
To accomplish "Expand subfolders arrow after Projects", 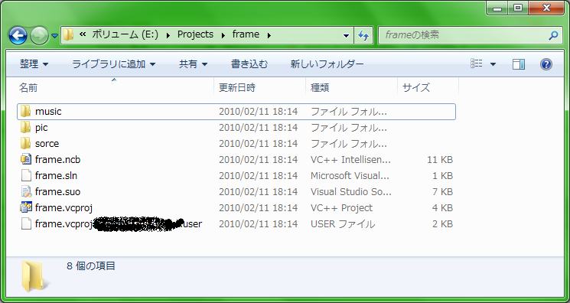I will point(223,35).
